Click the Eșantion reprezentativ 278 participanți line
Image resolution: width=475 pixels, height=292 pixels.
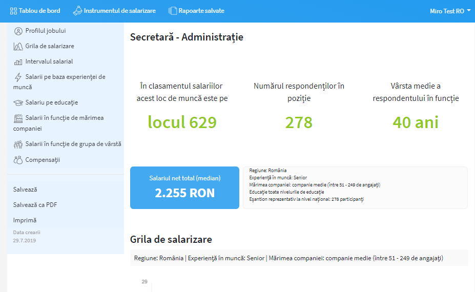pos(306,199)
